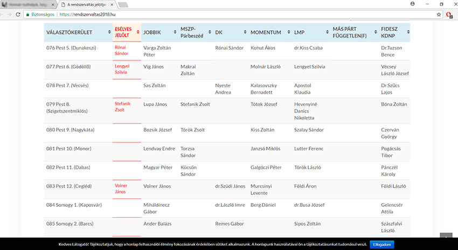This screenshot has width=458, height=250.
Task: Click 'Kalasovszky Bernadett' Momentum candidate
Action: click(264, 89)
